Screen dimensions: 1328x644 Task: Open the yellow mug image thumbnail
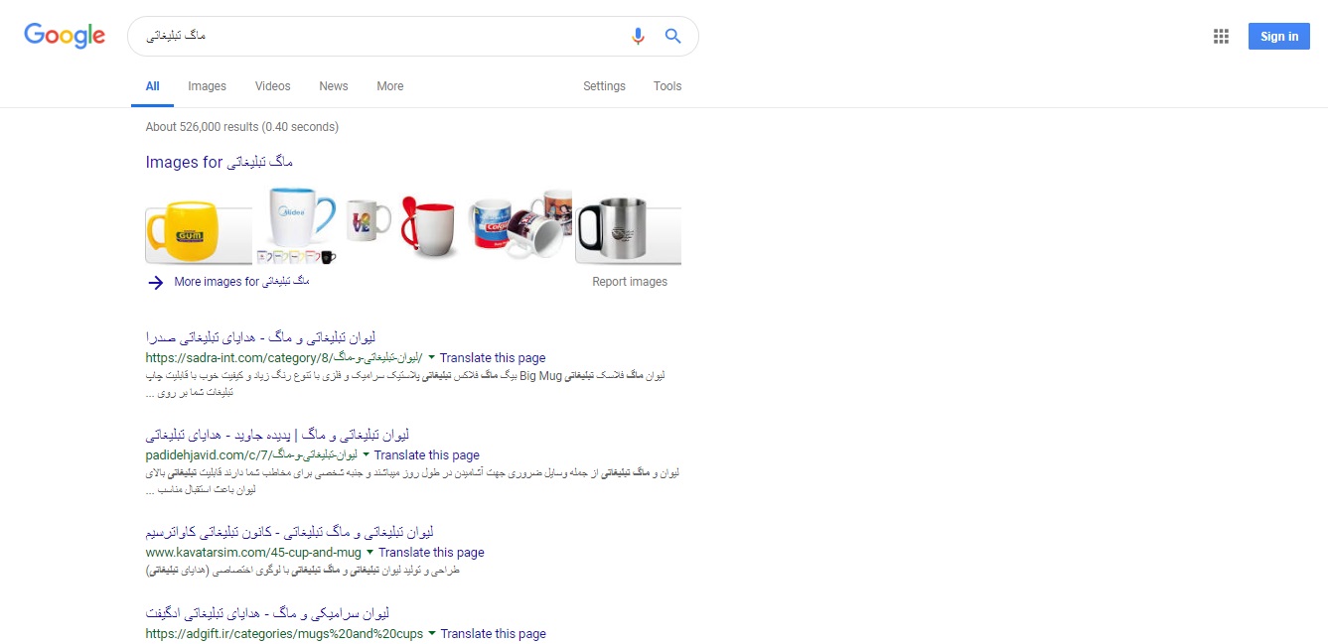pyautogui.click(x=199, y=234)
